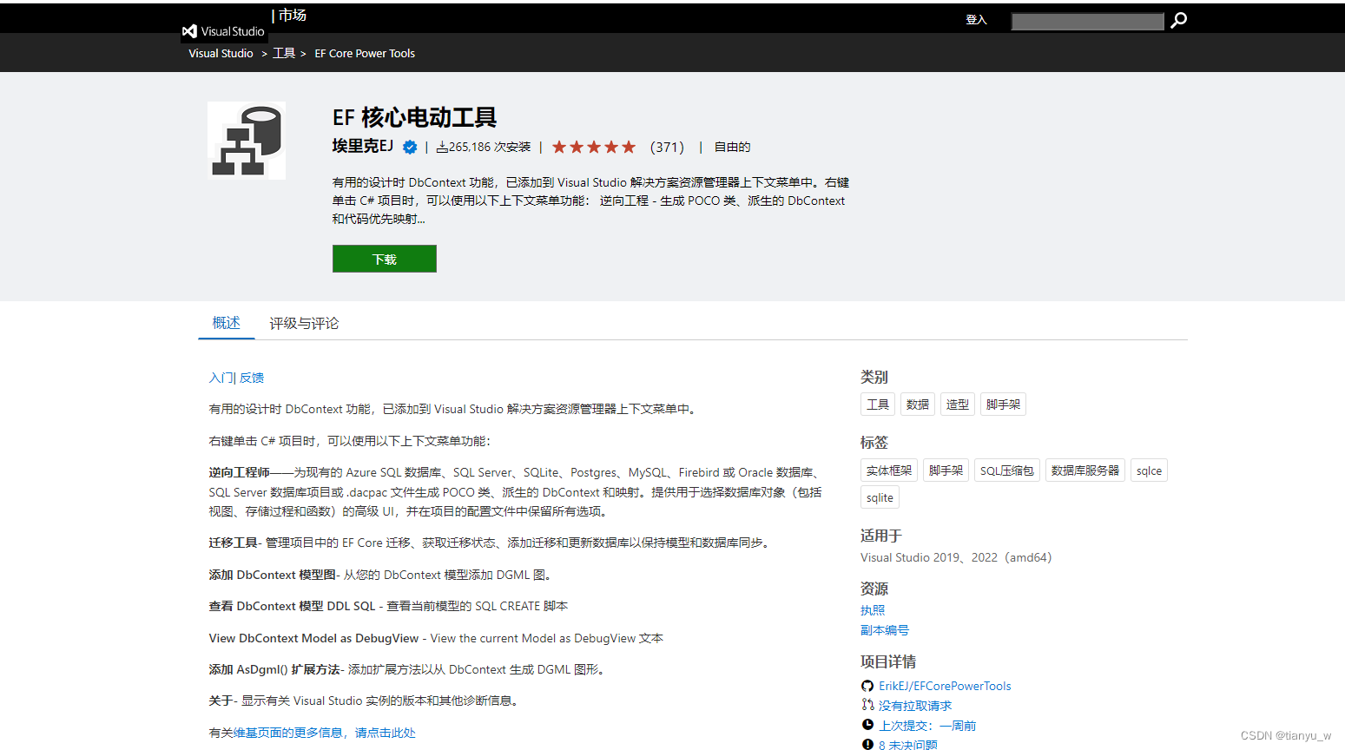
Task: Click the green 下载 button
Action: (x=384, y=258)
